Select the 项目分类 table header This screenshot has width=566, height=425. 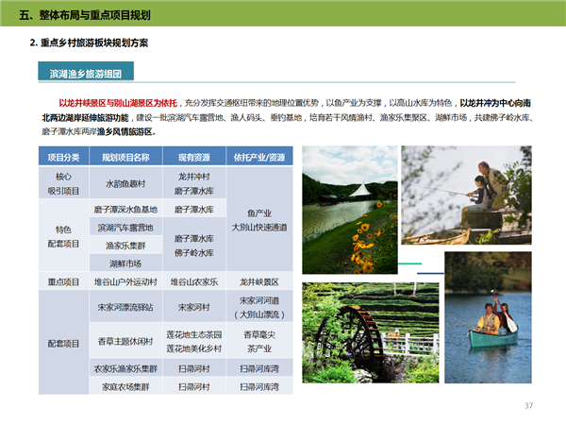point(63,157)
